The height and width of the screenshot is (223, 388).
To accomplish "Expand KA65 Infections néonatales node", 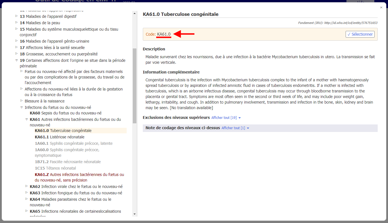I will click(26, 211).
